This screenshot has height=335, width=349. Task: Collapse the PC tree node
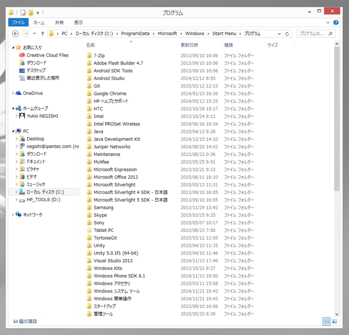click(13, 131)
